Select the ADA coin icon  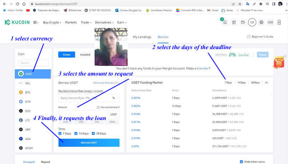21,139
